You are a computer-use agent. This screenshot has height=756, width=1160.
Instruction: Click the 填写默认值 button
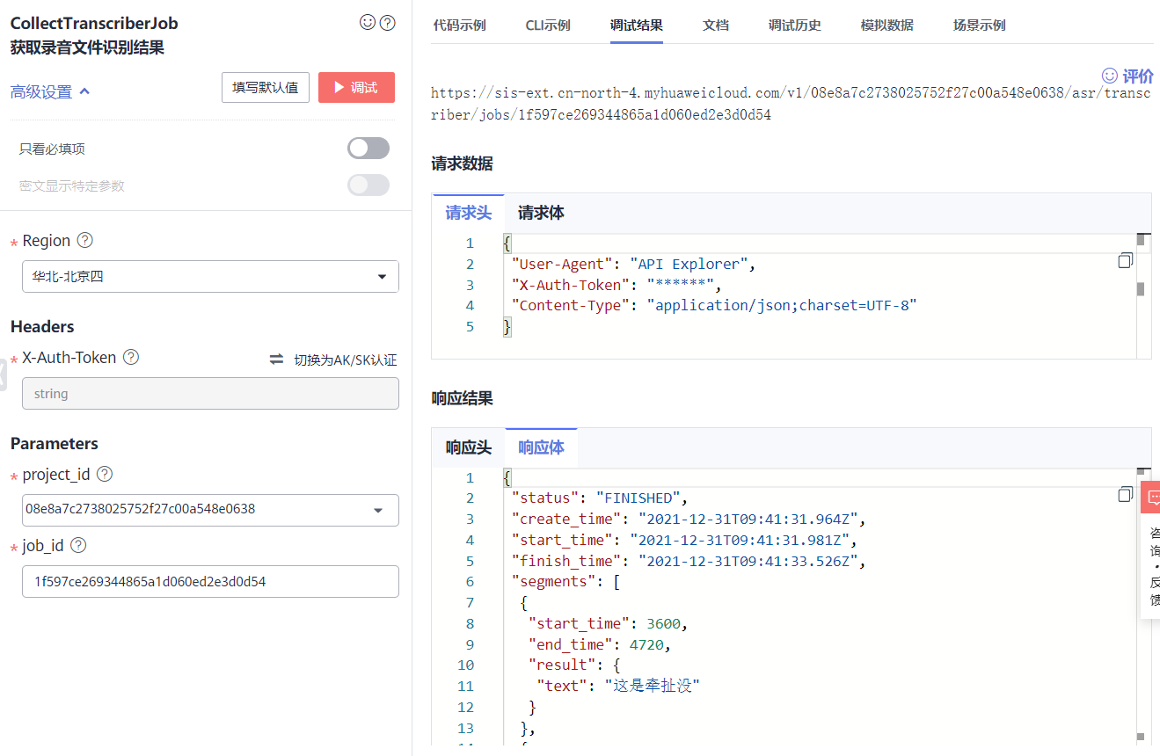click(x=265, y=88)
